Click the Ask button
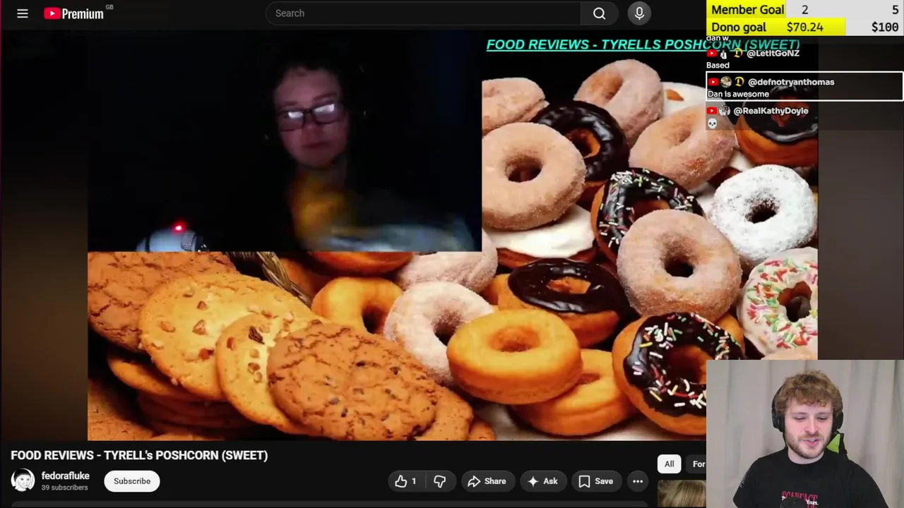Screen dimensions: 904x508 (x=542, y=481)
